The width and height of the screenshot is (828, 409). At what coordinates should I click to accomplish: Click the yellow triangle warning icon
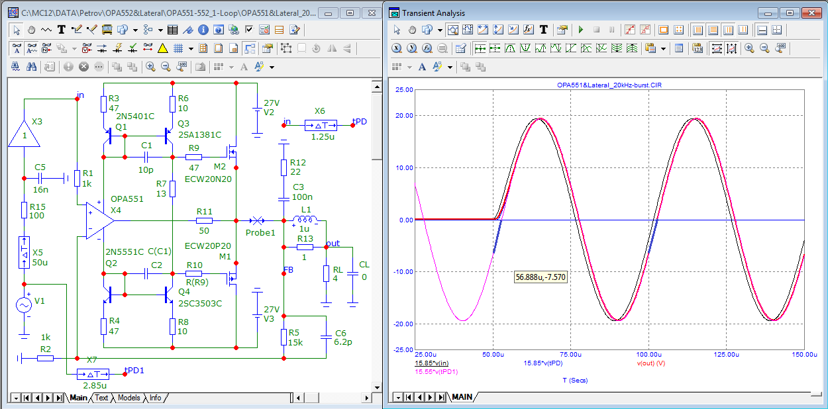click(162, 48)
